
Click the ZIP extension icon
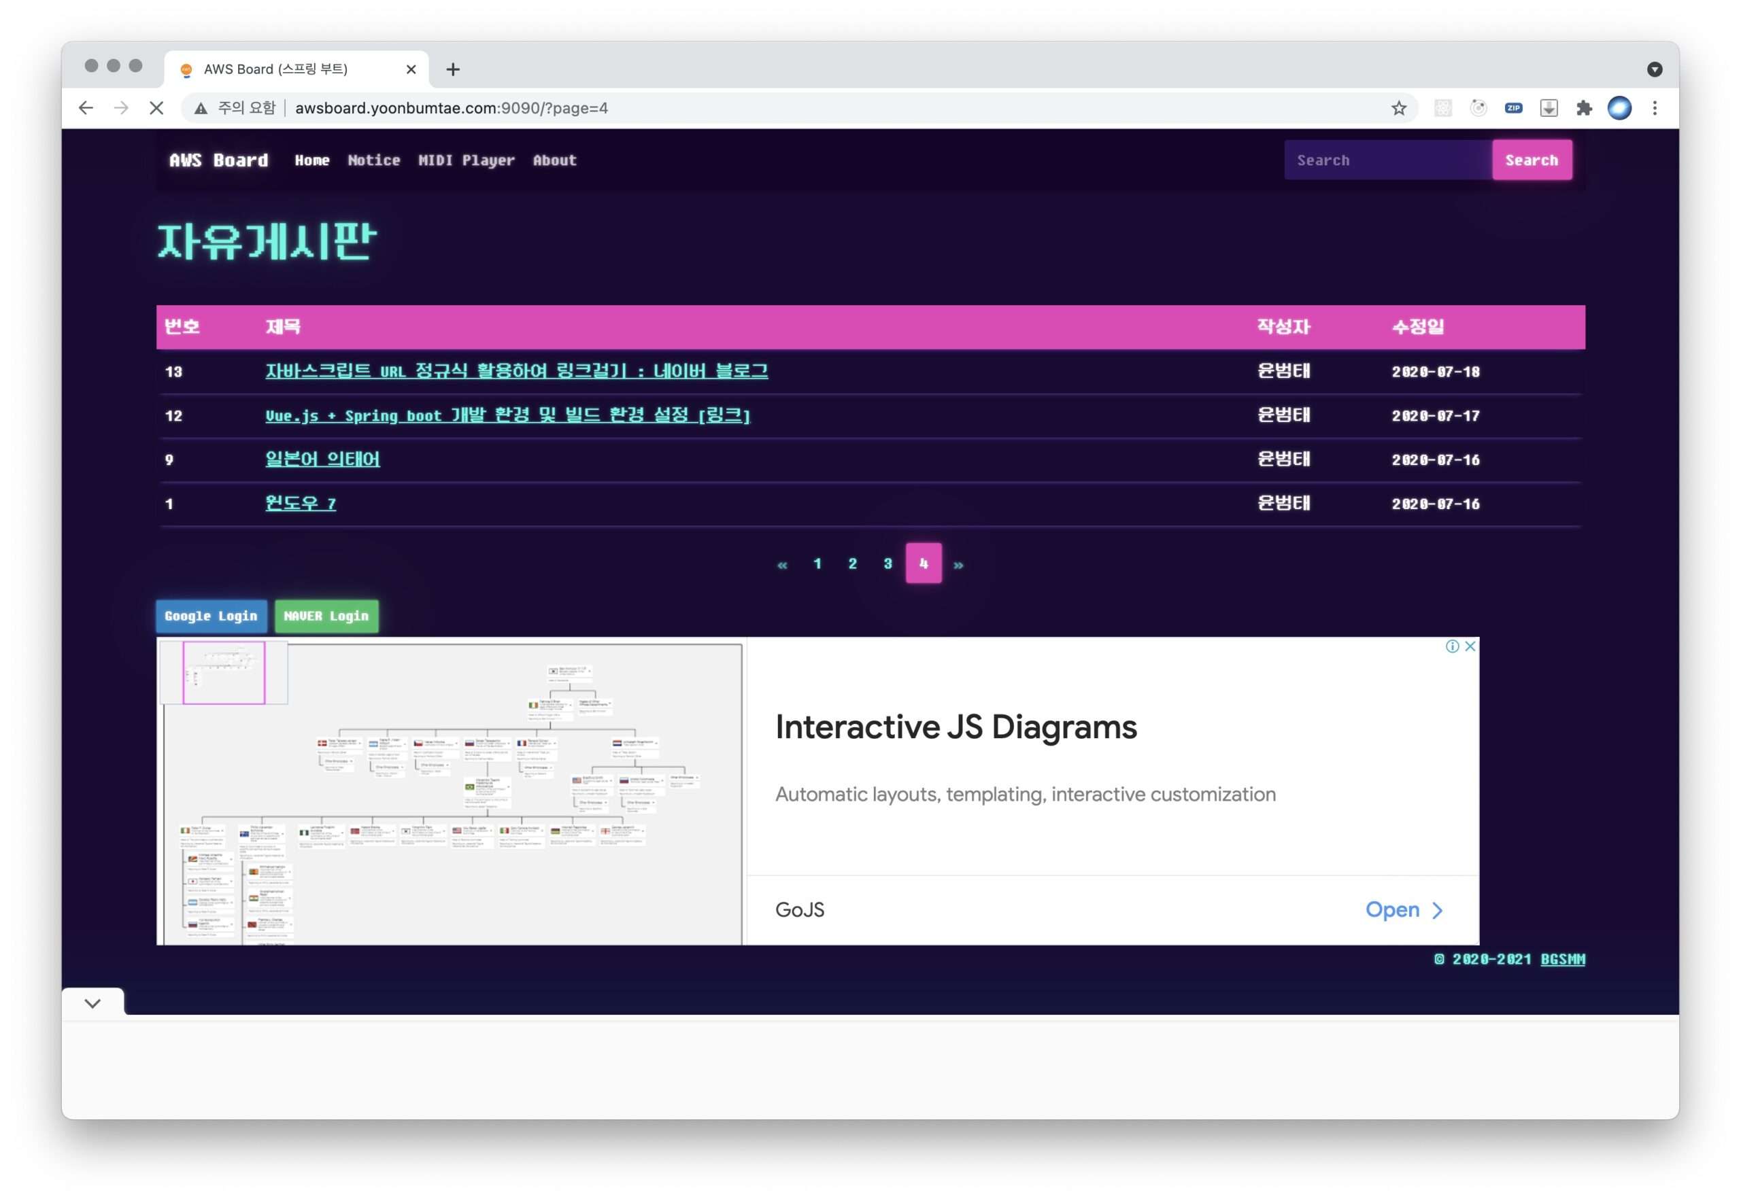(x=1512, y=108)
